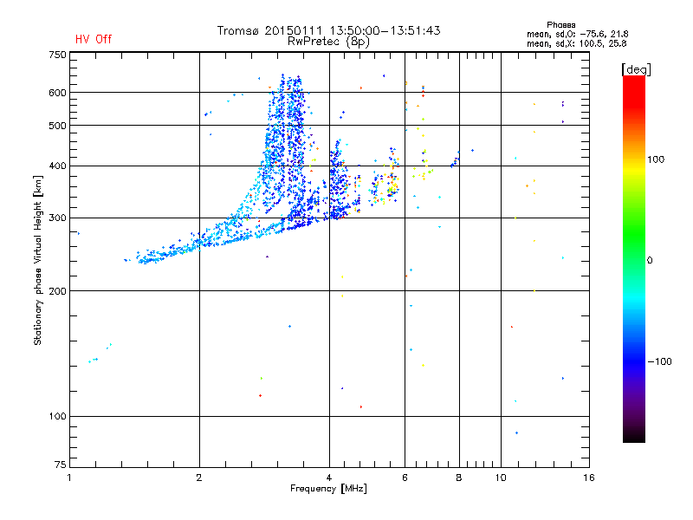This screenshot has width=693, height=520.
Task: Click the 'Phases' statistics heading
Action: 560,25
